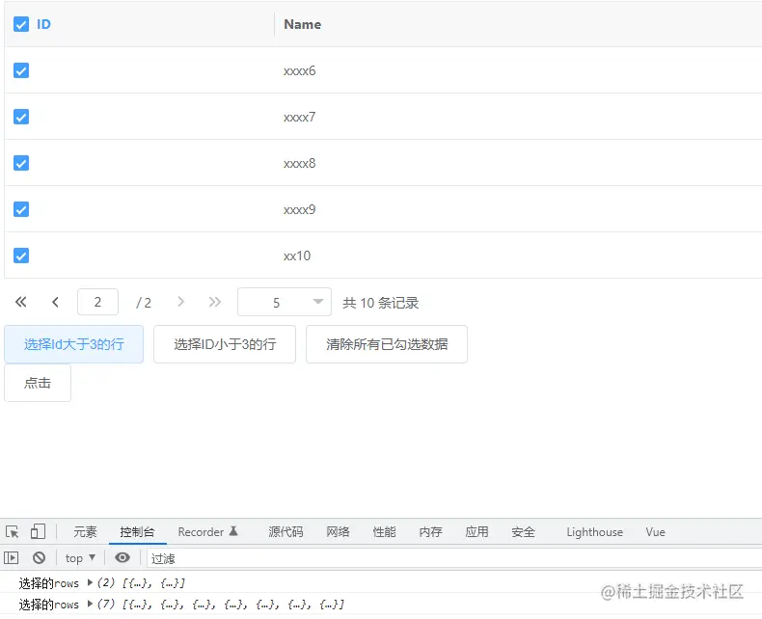Switch to the 元素 tab
Image resolution: width=762 pixels, height=619 pixels.
[85, 532]
